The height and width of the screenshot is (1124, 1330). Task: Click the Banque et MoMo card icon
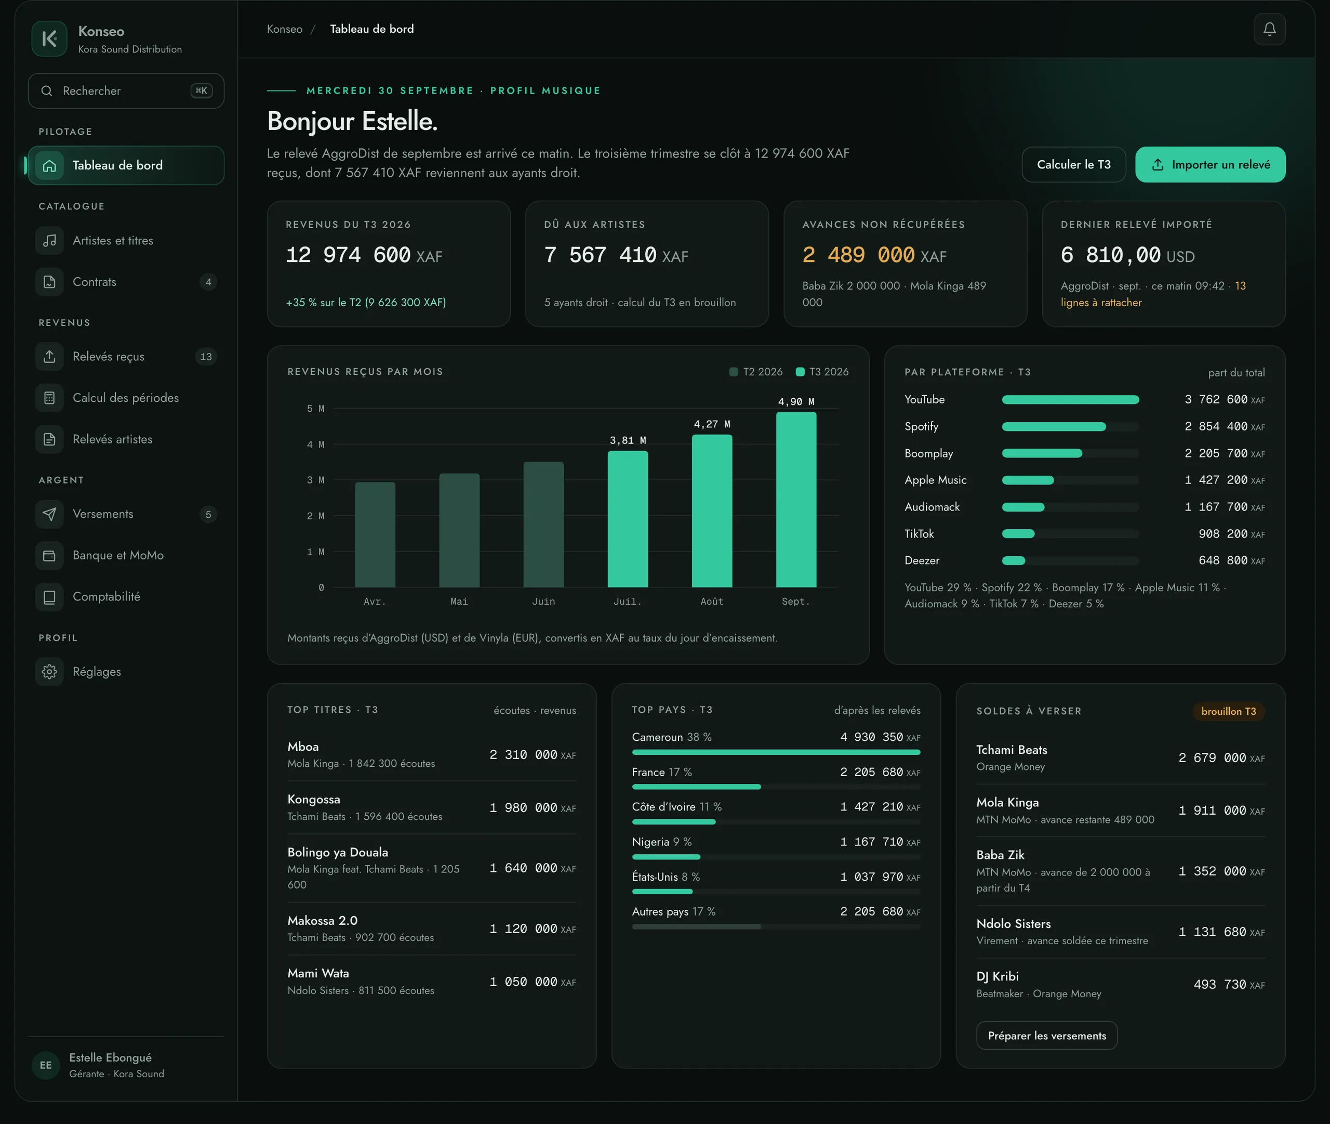[49, 556]
